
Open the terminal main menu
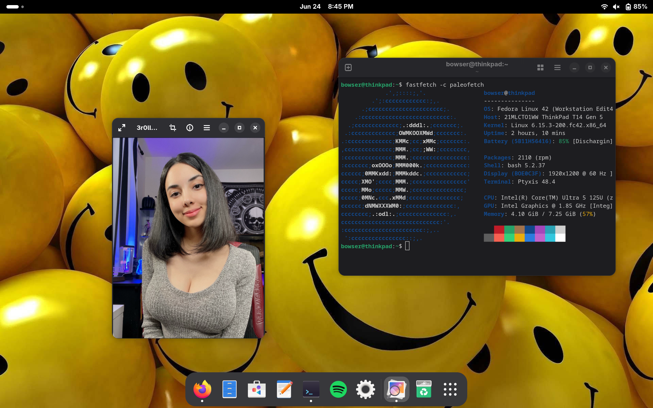[x=557, y=68]
